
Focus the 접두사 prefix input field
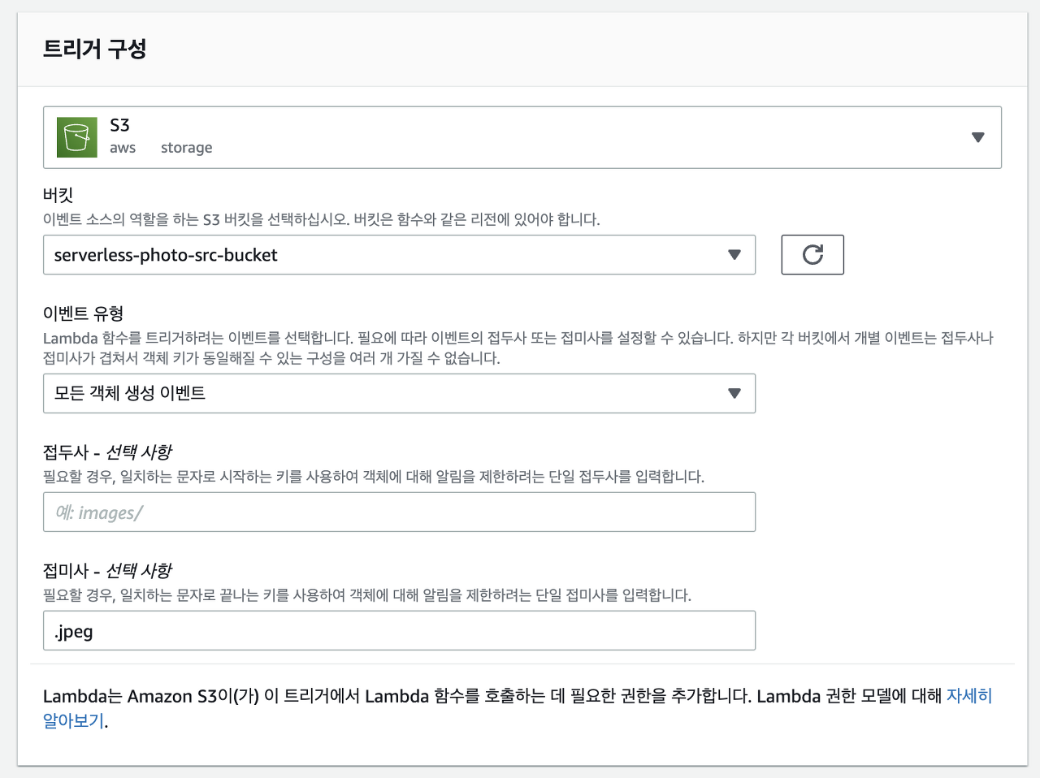coord(399,512)
